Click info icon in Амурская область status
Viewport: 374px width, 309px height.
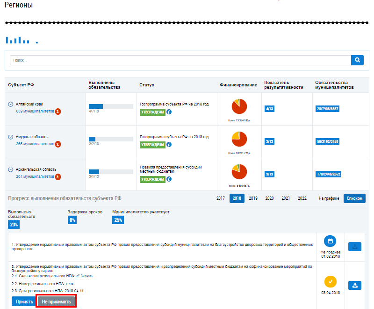pyautogui.click(x=169, y=145)
